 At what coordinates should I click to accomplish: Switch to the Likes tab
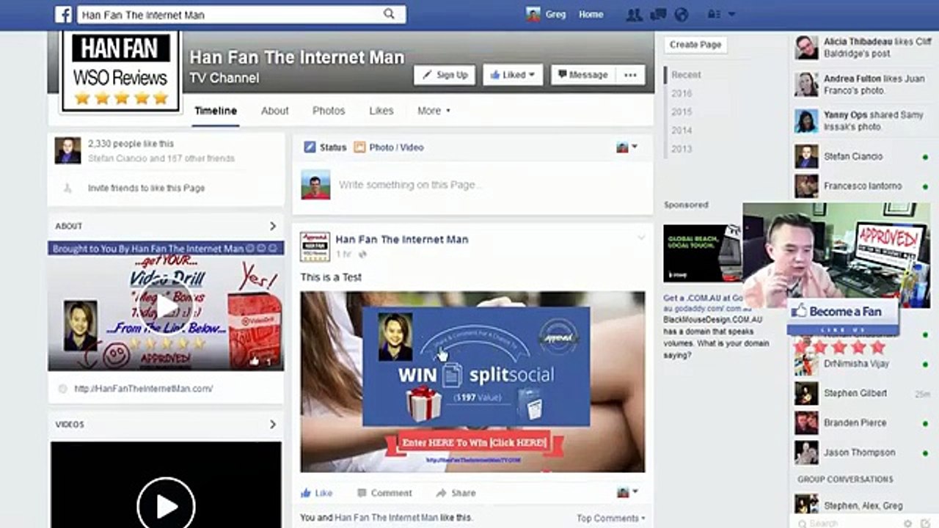click(x=381, y=111)
